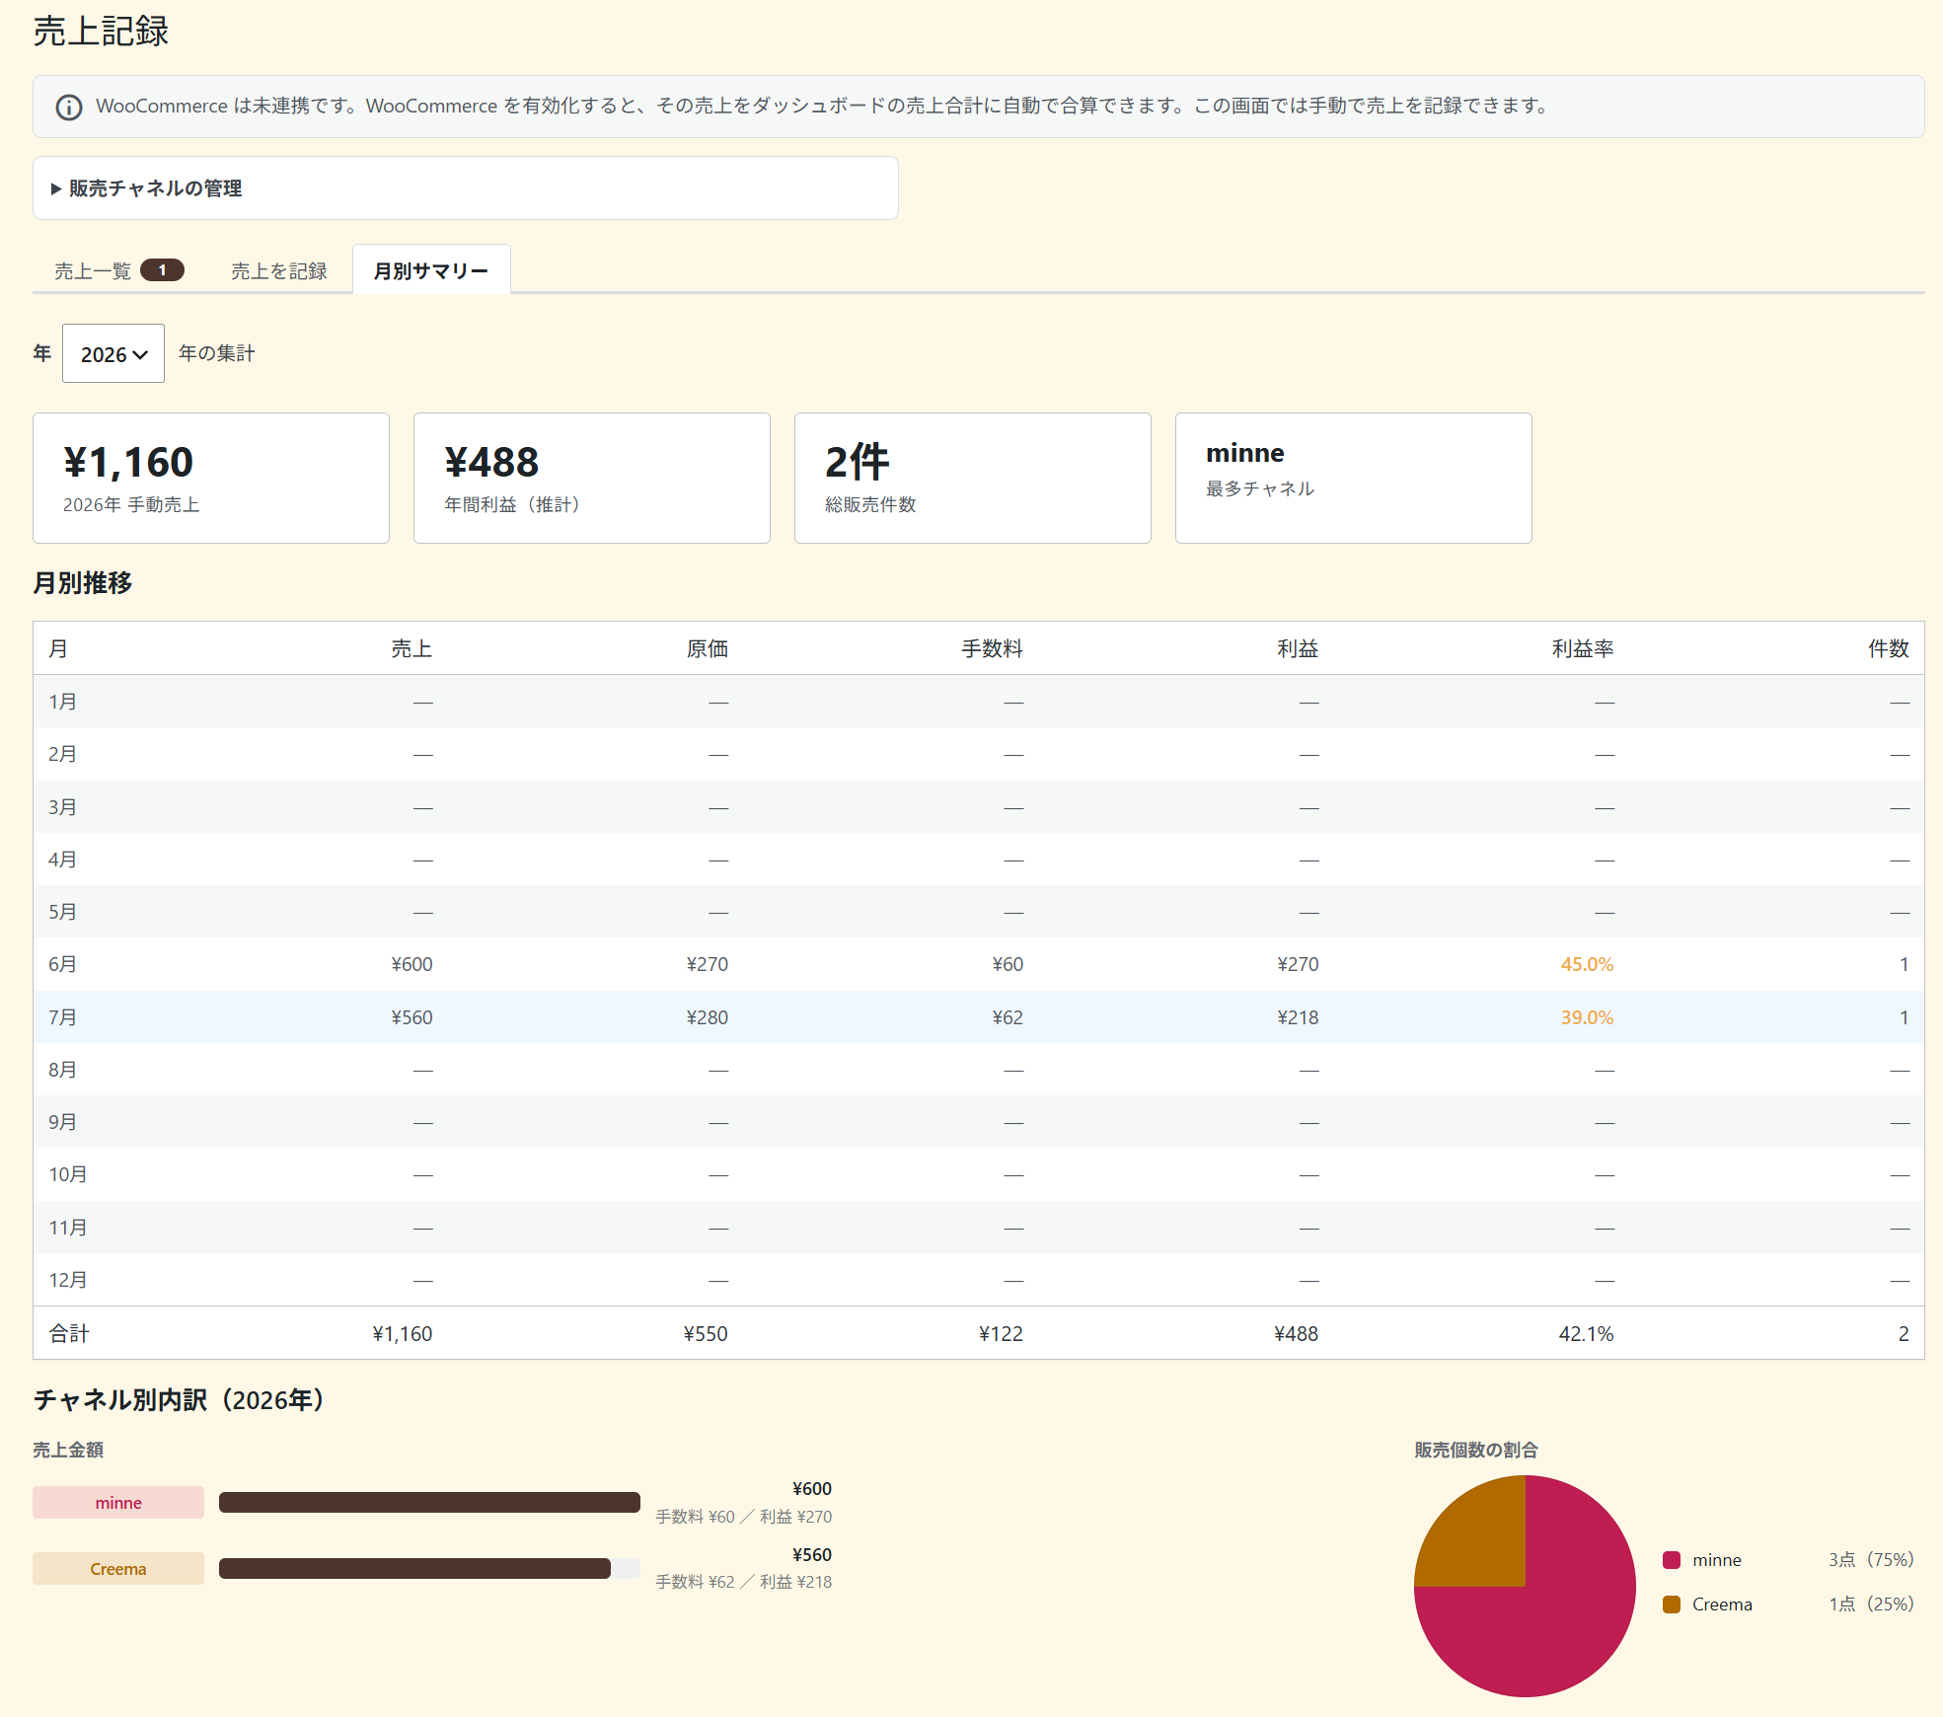Screen dimensions: 1943x1717
Task: Click the Creema sales bar
Action: pyautogui.click(x=414, y=1569)
